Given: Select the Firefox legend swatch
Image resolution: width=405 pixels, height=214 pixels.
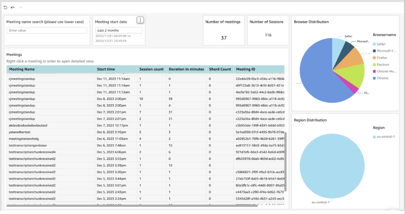Looking at the screenshot, I should (x=374, y=58).
